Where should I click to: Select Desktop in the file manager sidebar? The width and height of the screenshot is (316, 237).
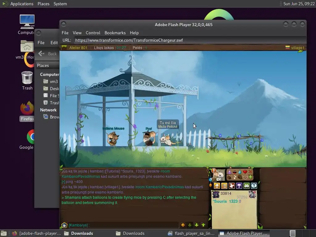(51, 89)
